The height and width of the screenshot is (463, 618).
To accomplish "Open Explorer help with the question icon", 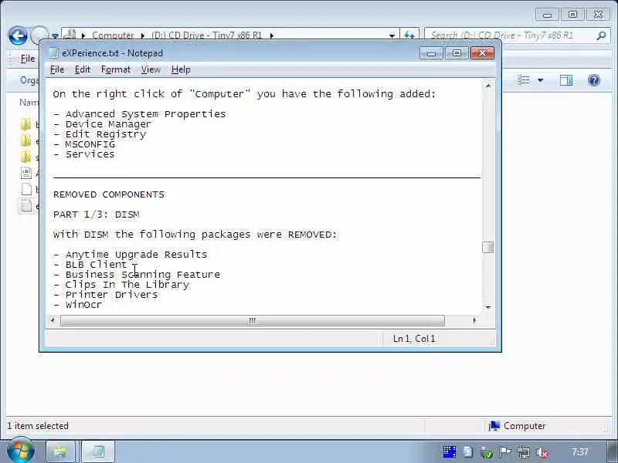I will 594,80.
